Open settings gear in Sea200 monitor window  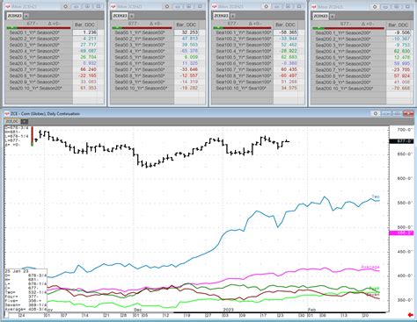(375, 6)
